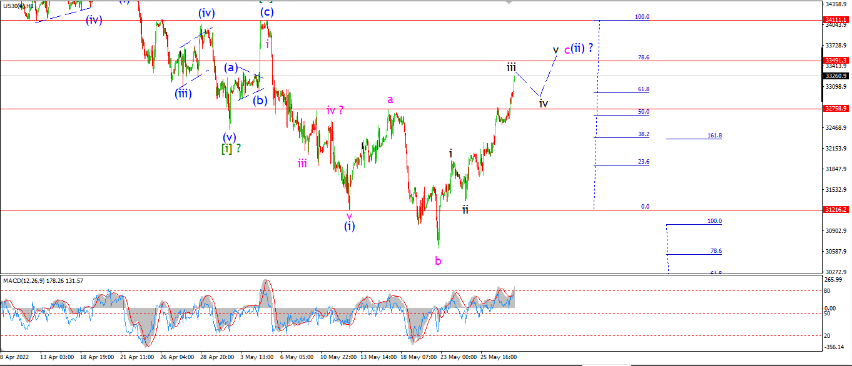The width and height of the screenshot is (852, 366).
Task: Click the green '[i] ?' wave label
Action: [x=231, y=149]
